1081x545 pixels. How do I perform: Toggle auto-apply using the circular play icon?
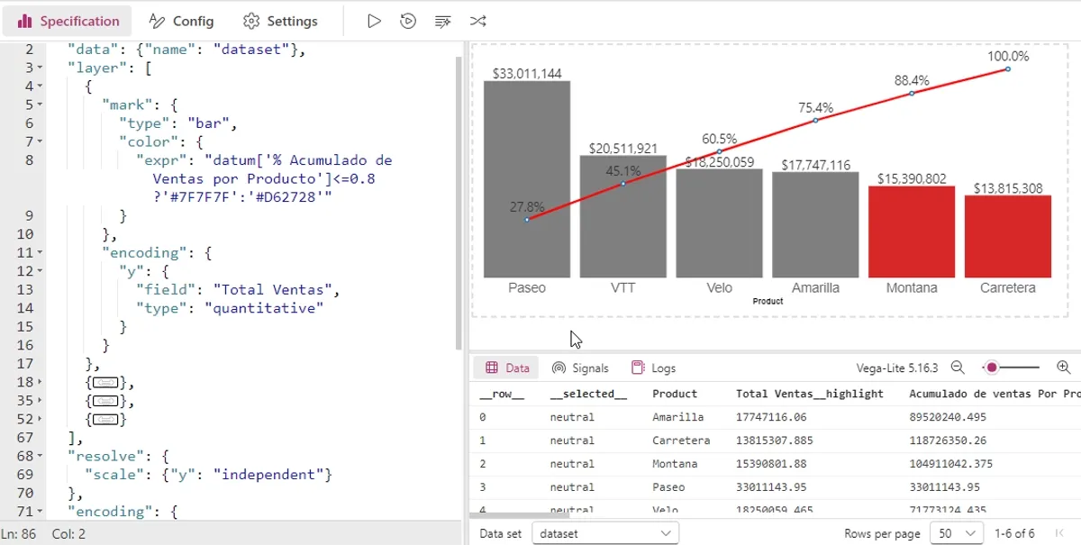[x=407, y=21]
